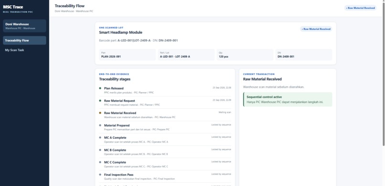Select the Raw Material Request stage
The height and width of the screenshot is (186, 385).
click(165, 103)
